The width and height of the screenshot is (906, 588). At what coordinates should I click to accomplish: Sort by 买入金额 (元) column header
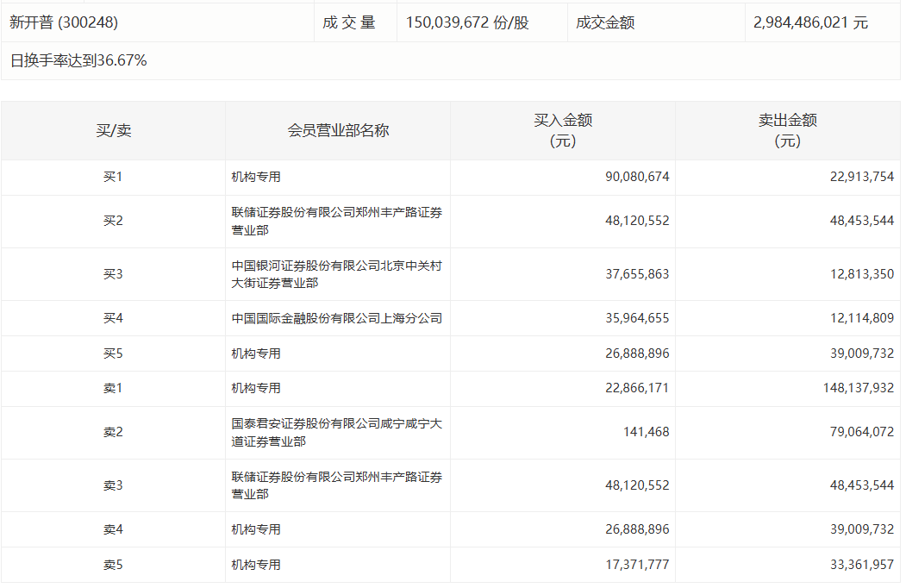[x=562, y=130]
